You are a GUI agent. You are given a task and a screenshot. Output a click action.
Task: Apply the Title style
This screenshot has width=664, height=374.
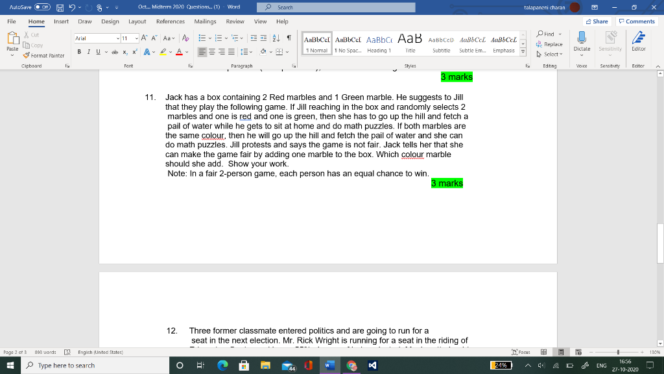point(410,44)
